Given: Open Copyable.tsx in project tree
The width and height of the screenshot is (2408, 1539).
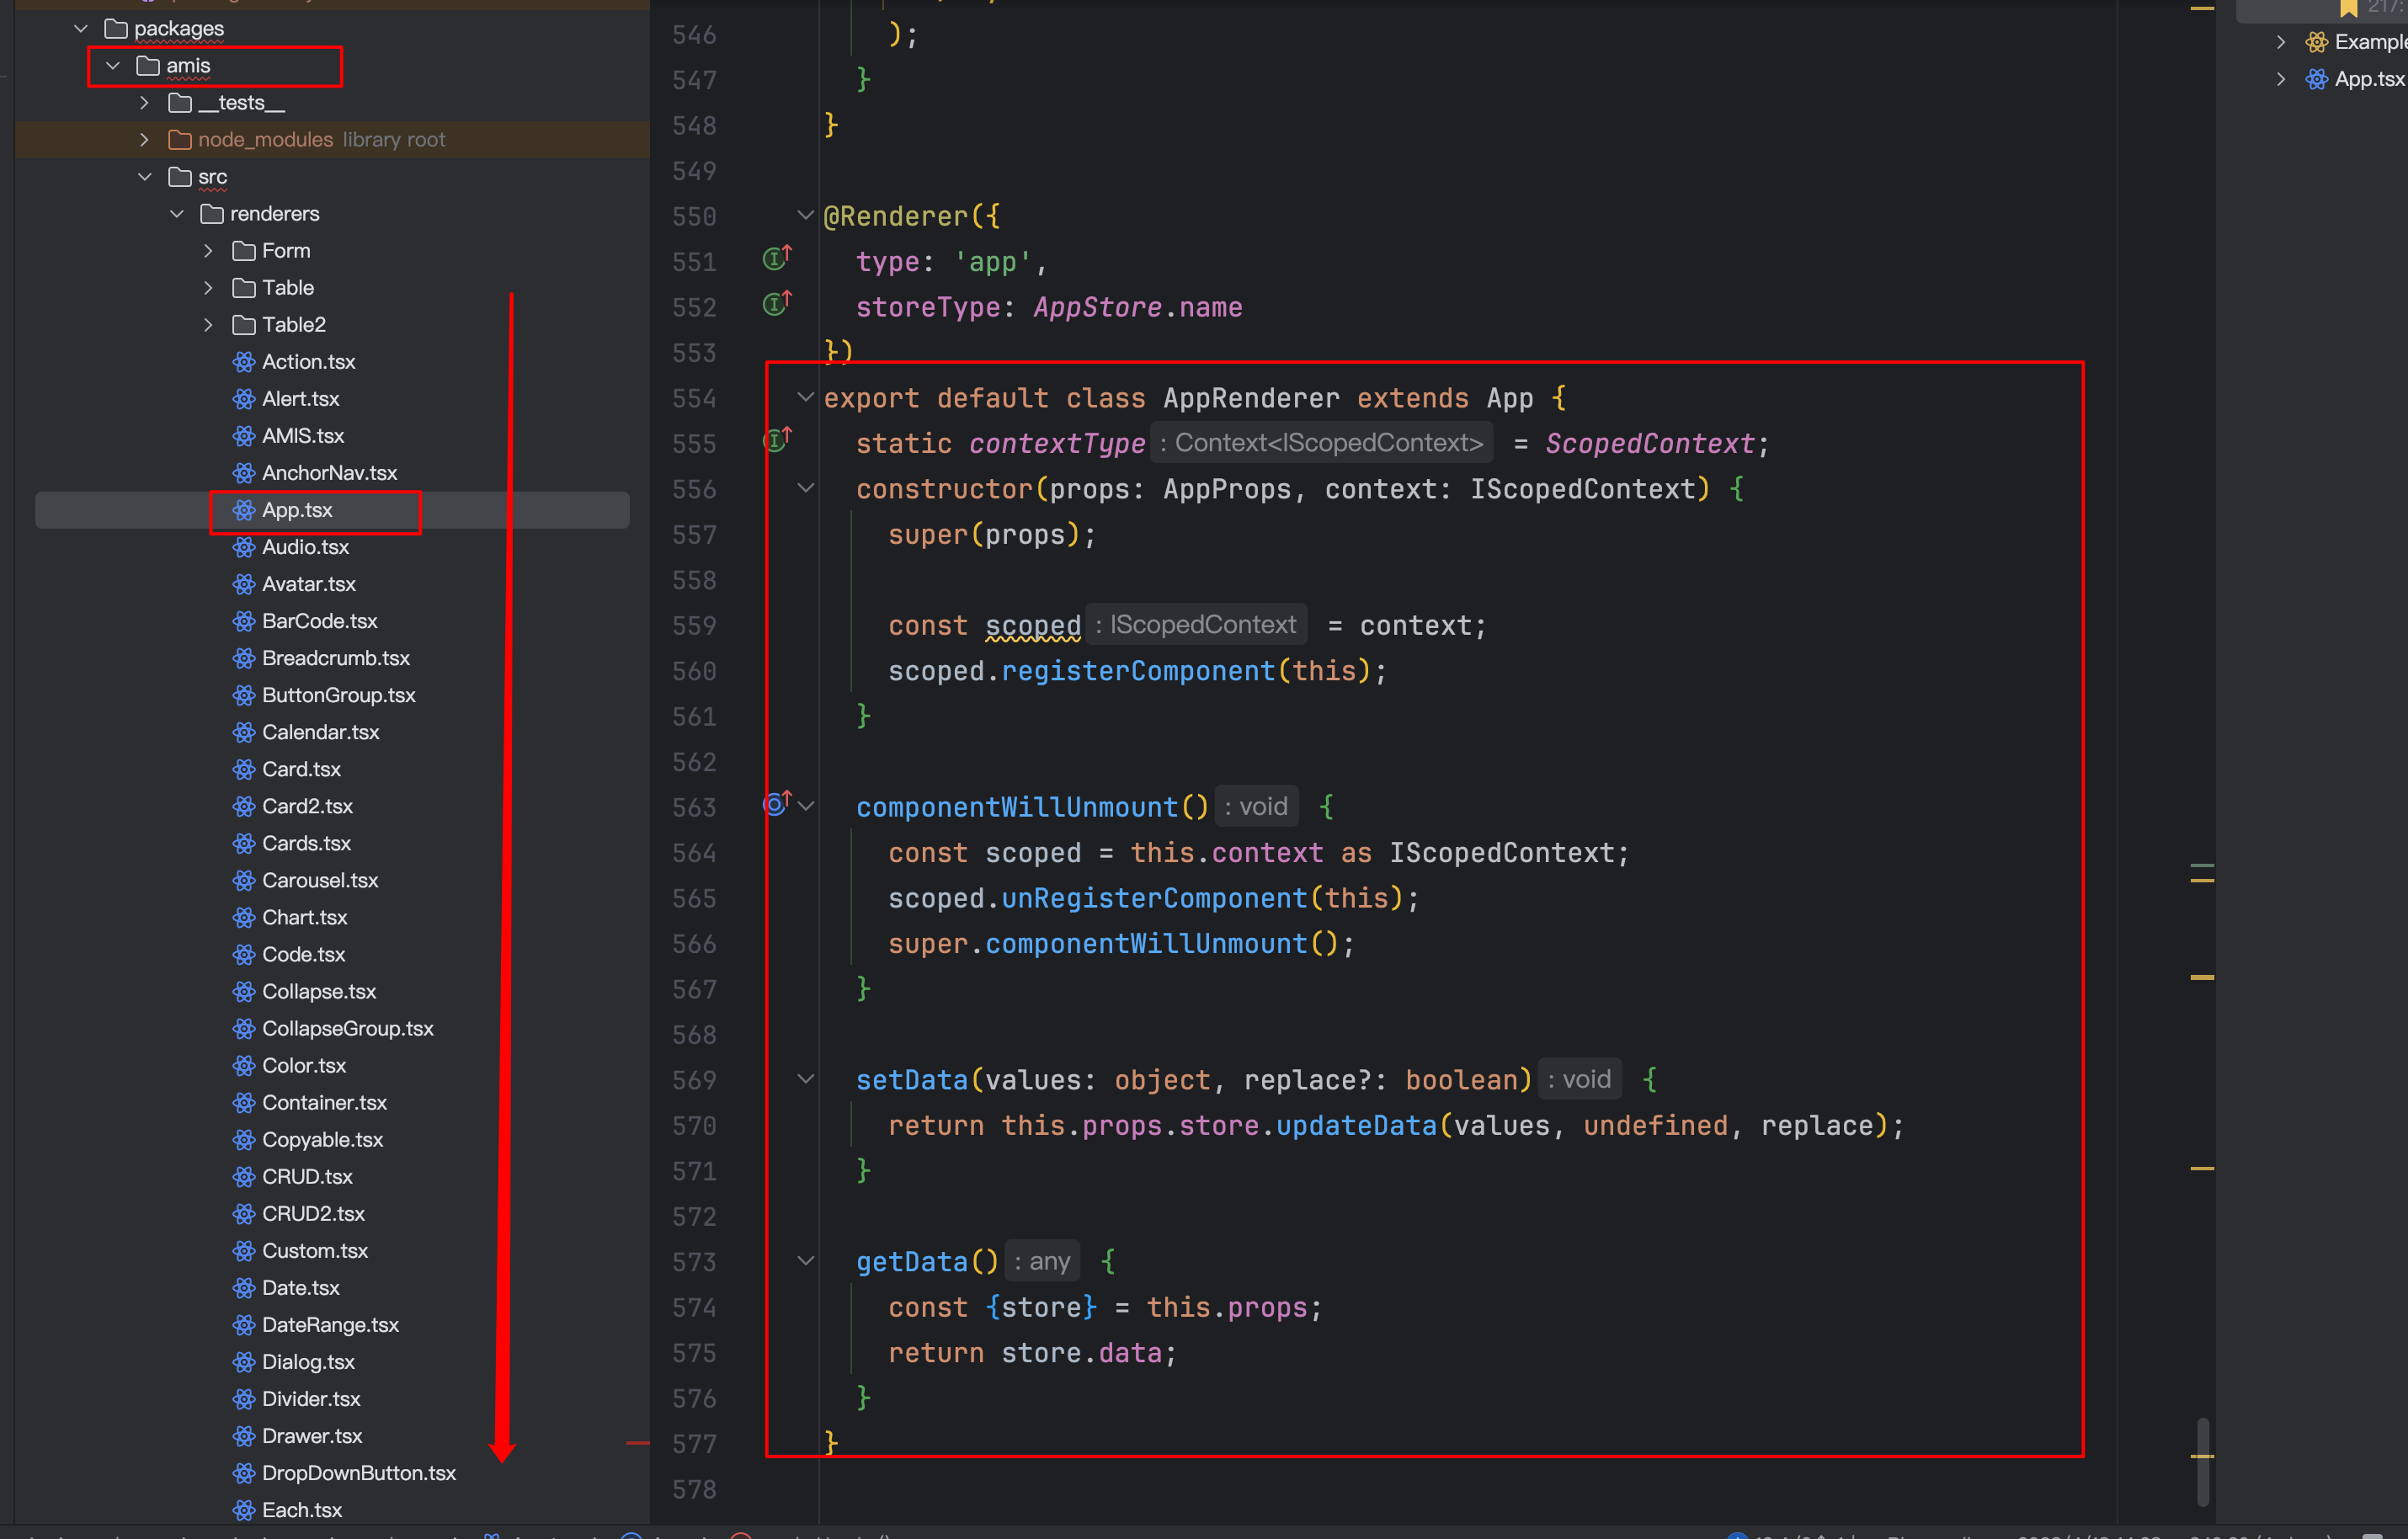Looking at the screenshot, I should 323,1140.
